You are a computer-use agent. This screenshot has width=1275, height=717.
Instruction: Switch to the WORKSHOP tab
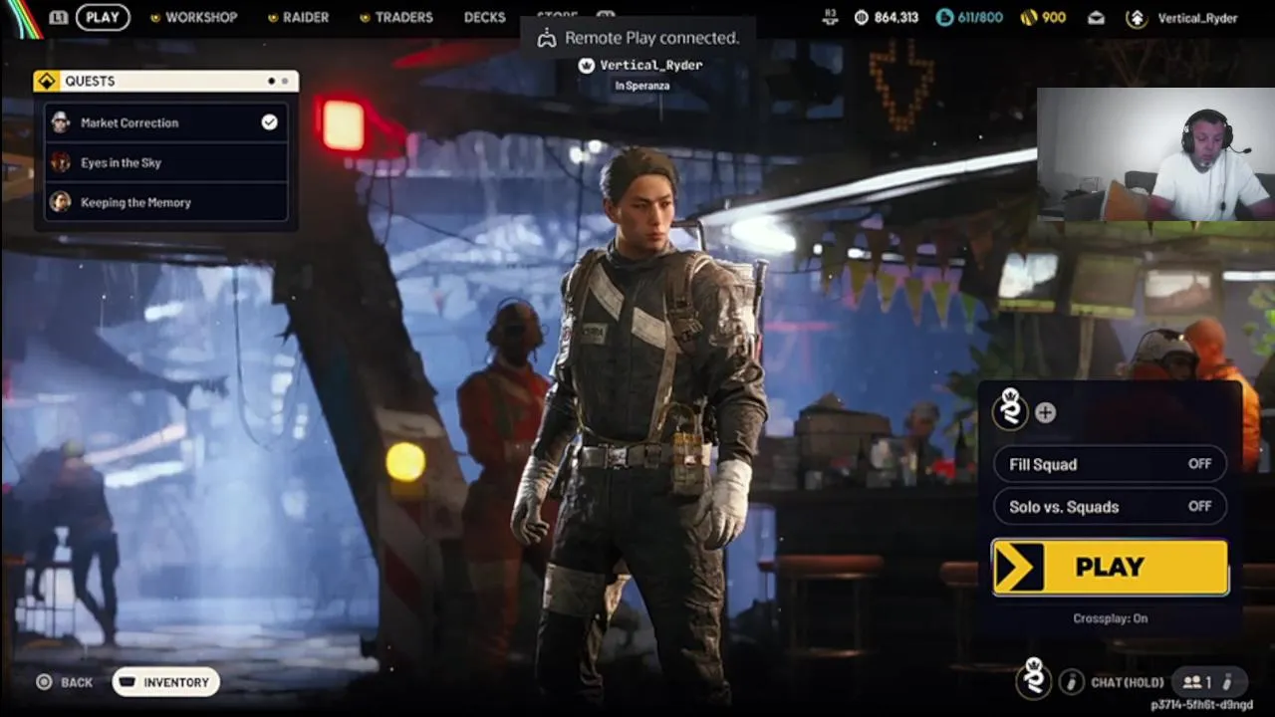[193, 17]
